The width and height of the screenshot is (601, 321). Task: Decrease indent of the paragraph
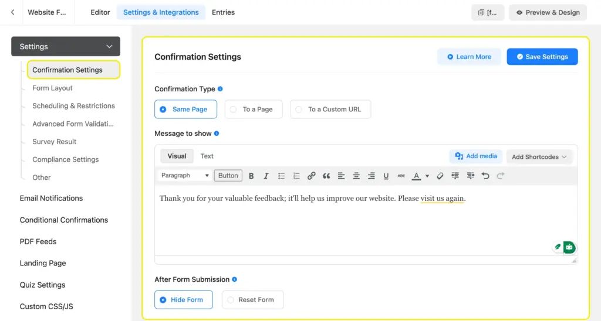pos(455,176)
